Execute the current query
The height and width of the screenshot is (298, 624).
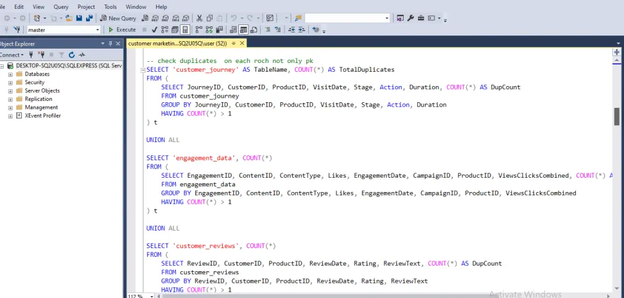tap(122, 30)
